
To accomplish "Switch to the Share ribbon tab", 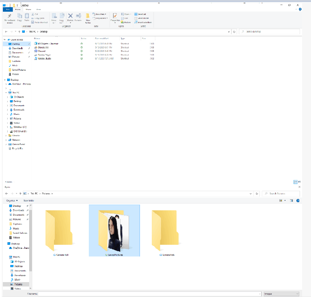I will click(x=28, y=9).
